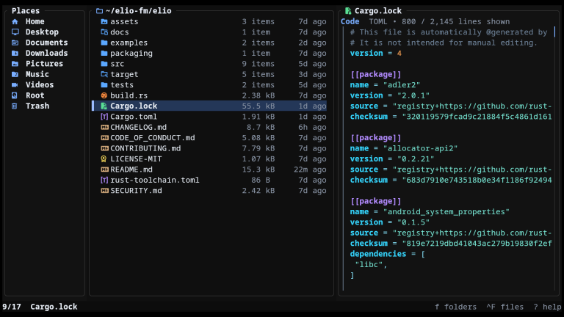
Task: Click the Cargo.lock preview pane title
Action: coord(377,11)
